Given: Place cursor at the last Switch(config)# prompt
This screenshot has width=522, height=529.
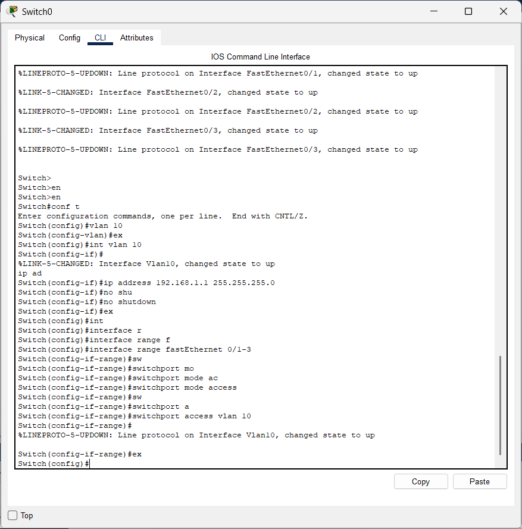Looking at the screenshot, I should (89, 464).
